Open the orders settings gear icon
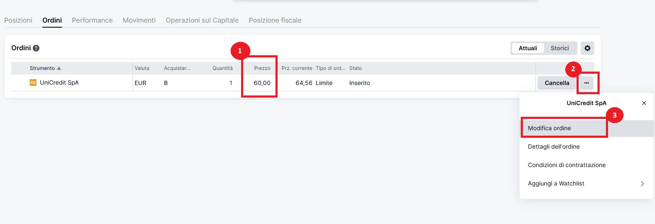The image size is (655, 224). [x=587, y=48]
